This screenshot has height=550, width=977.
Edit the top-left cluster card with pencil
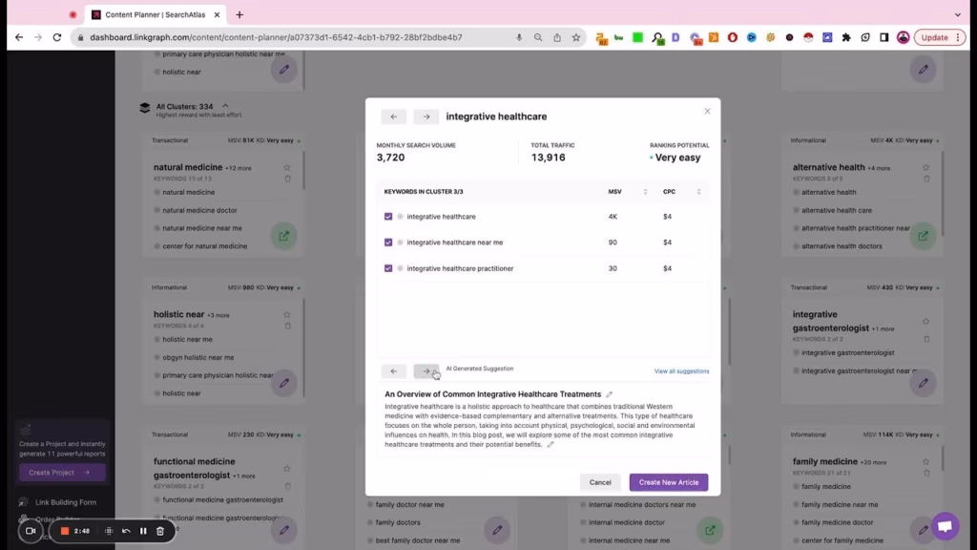[284, 69]
